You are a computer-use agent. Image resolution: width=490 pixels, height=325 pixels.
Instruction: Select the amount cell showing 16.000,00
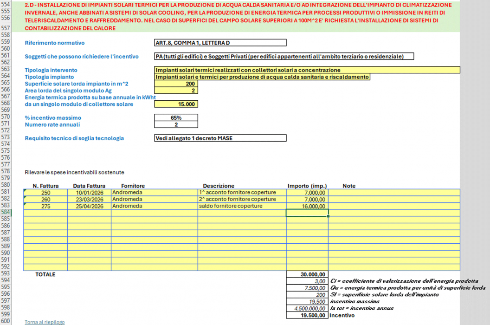pos(307,206)
